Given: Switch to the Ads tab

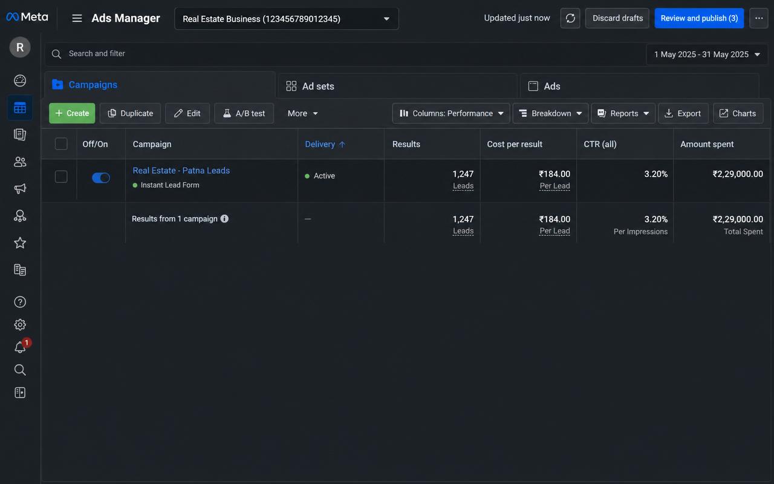Looking at the screenshot, I should 640,86.
